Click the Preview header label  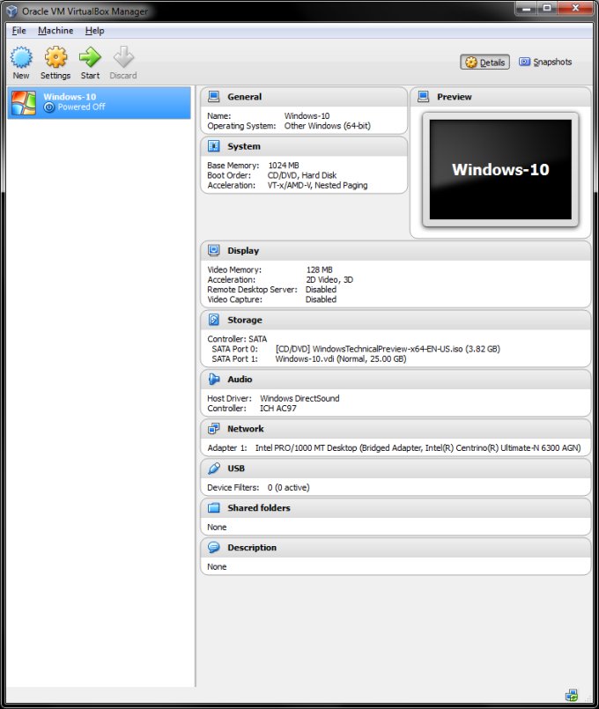click(454, 97)
